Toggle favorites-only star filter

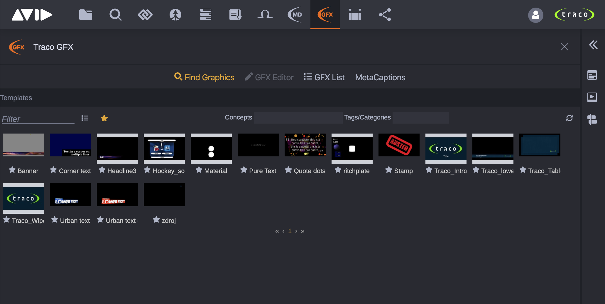104,118
